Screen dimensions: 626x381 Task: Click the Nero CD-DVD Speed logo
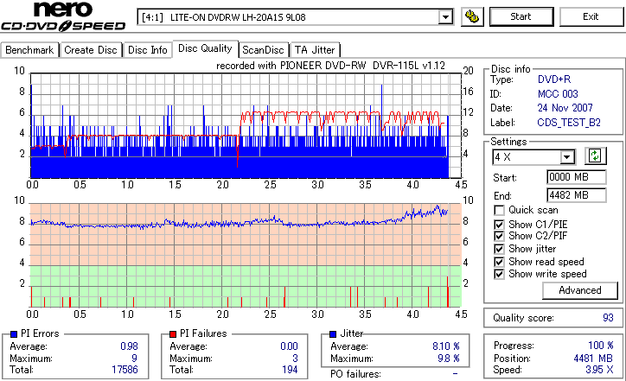(63, 16)
